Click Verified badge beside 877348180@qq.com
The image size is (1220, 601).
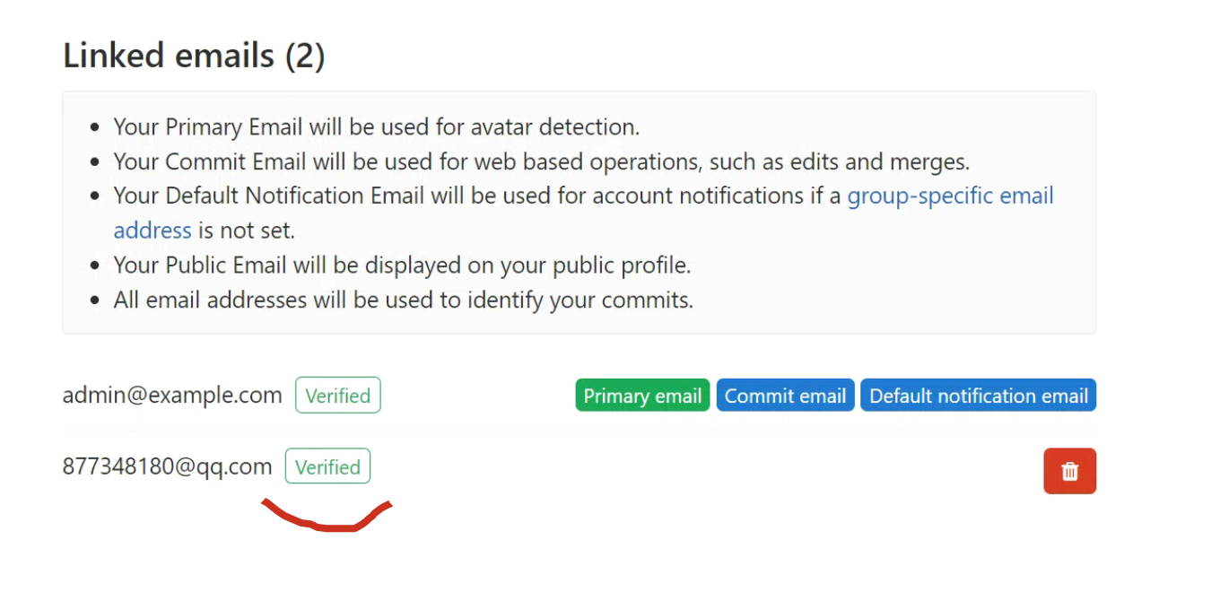click(x=327, y=466)
